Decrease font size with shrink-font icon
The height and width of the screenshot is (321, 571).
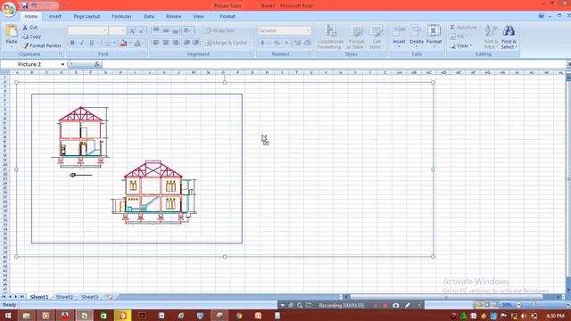[141, 30]
